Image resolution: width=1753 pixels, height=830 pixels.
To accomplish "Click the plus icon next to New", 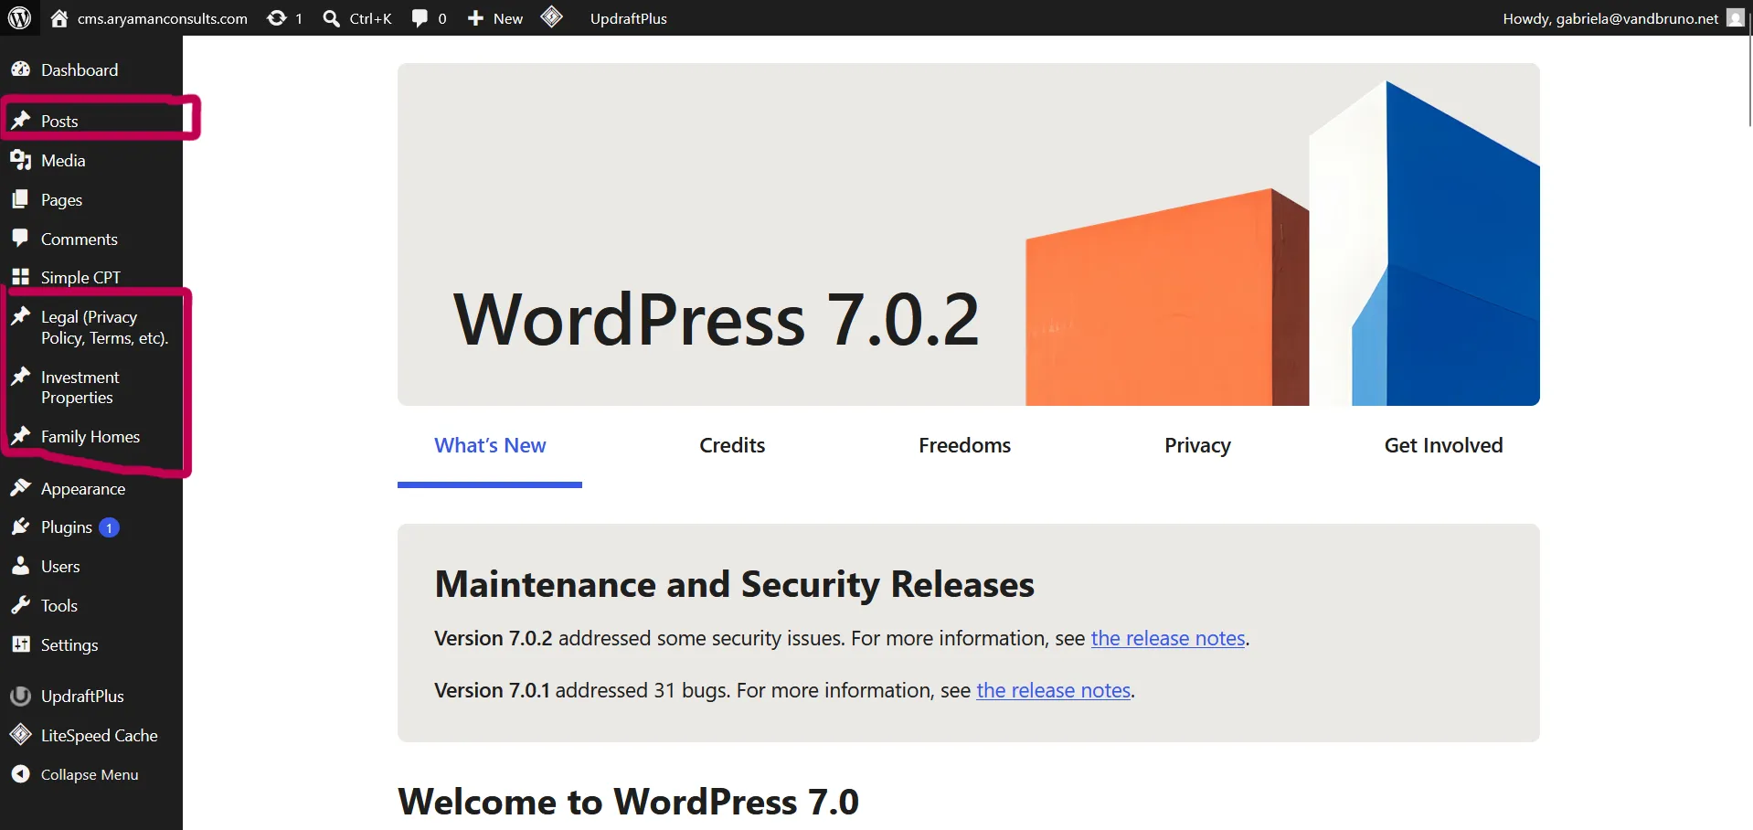I will tap(475, 17).
